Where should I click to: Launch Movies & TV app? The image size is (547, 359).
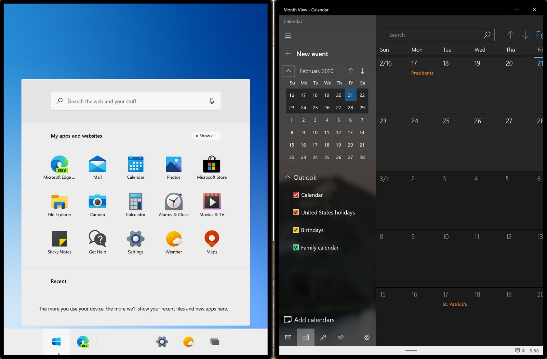[x=212, y=202]
